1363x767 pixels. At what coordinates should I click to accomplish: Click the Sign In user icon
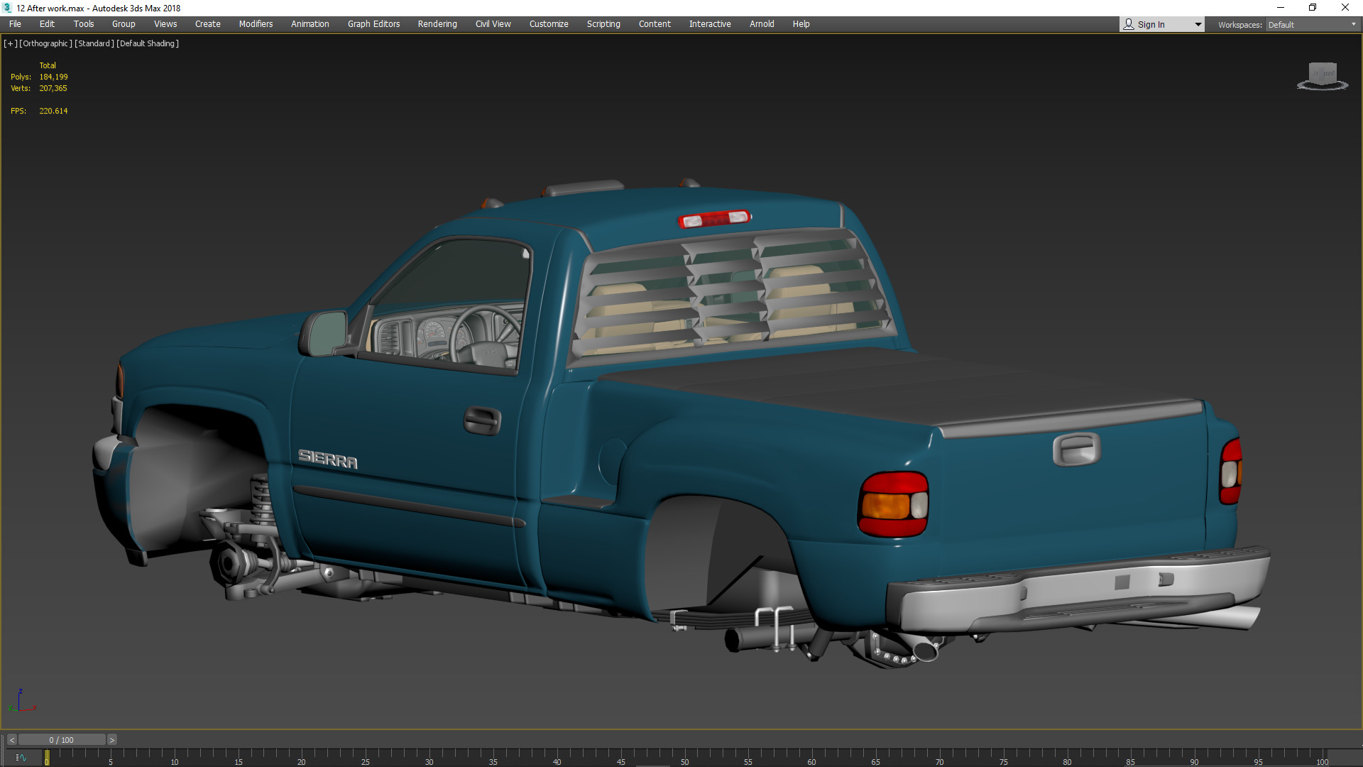pos(1129,24)
